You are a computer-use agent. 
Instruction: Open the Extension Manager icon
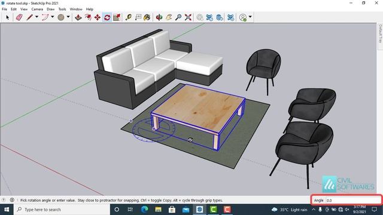click(230, 17)
